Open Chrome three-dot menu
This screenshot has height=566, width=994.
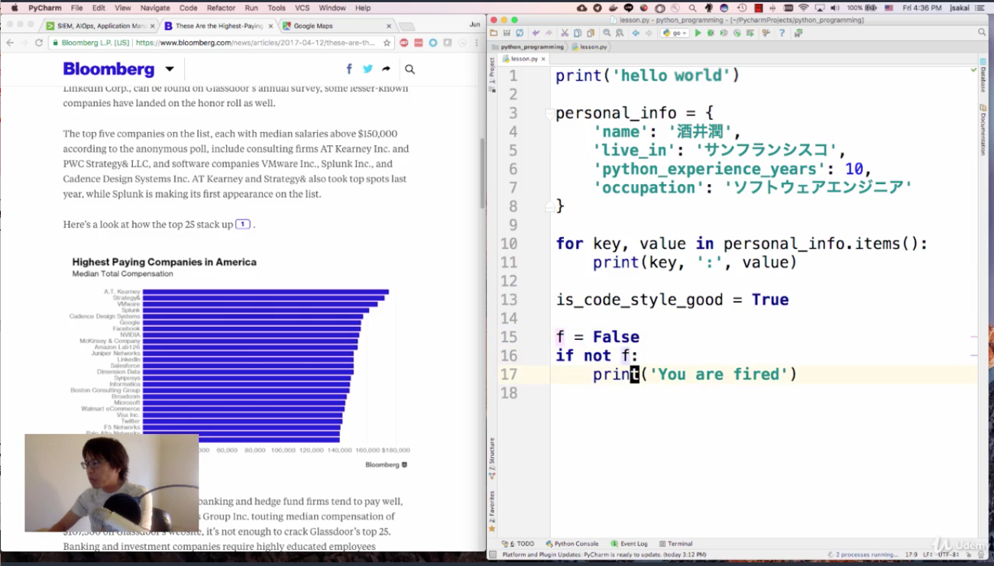pos(476,43)
